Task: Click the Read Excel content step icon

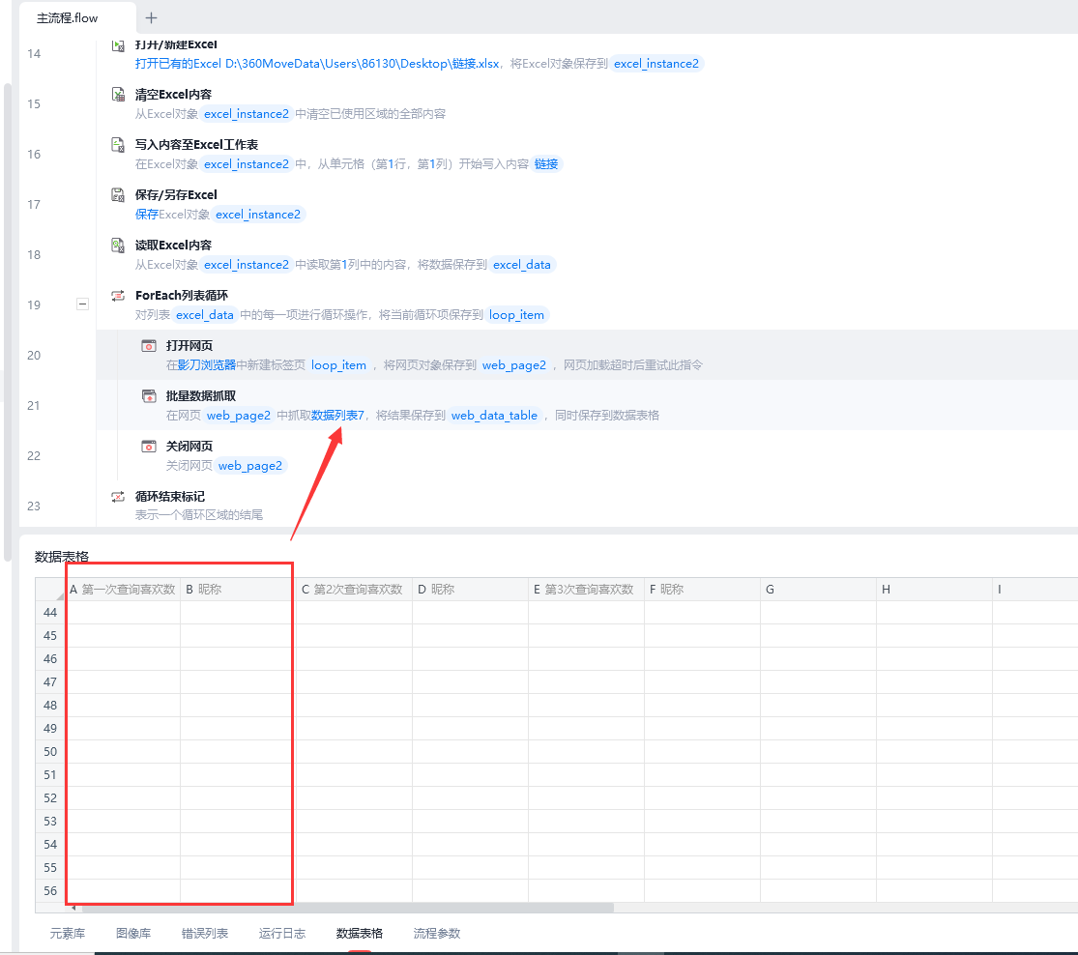Action: coord(118,245)
